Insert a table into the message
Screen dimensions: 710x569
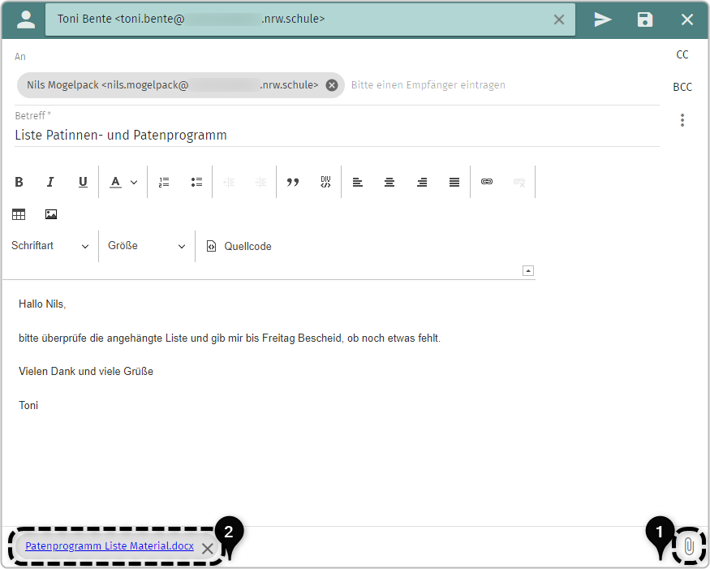[x=19, y=213]
